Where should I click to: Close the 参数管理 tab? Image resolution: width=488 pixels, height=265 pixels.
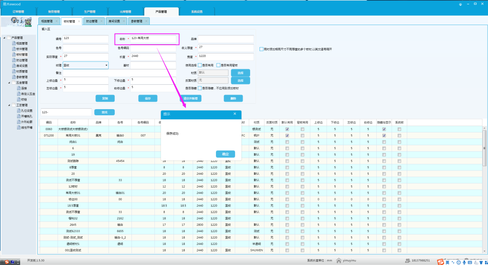(x=146, y=21)
